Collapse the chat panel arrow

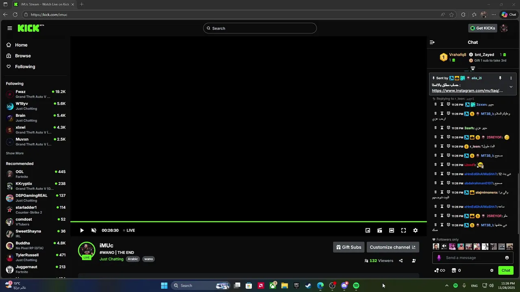coord(432,42)
